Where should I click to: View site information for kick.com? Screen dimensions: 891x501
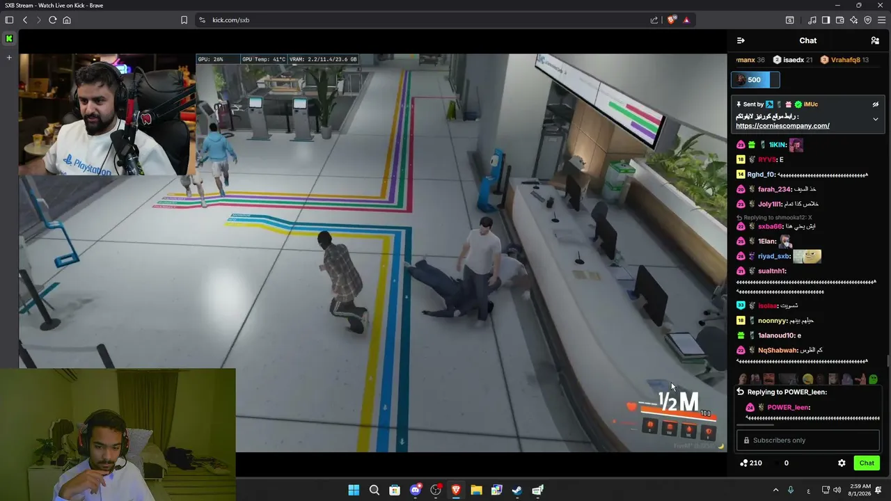click(x=202, y=20)
